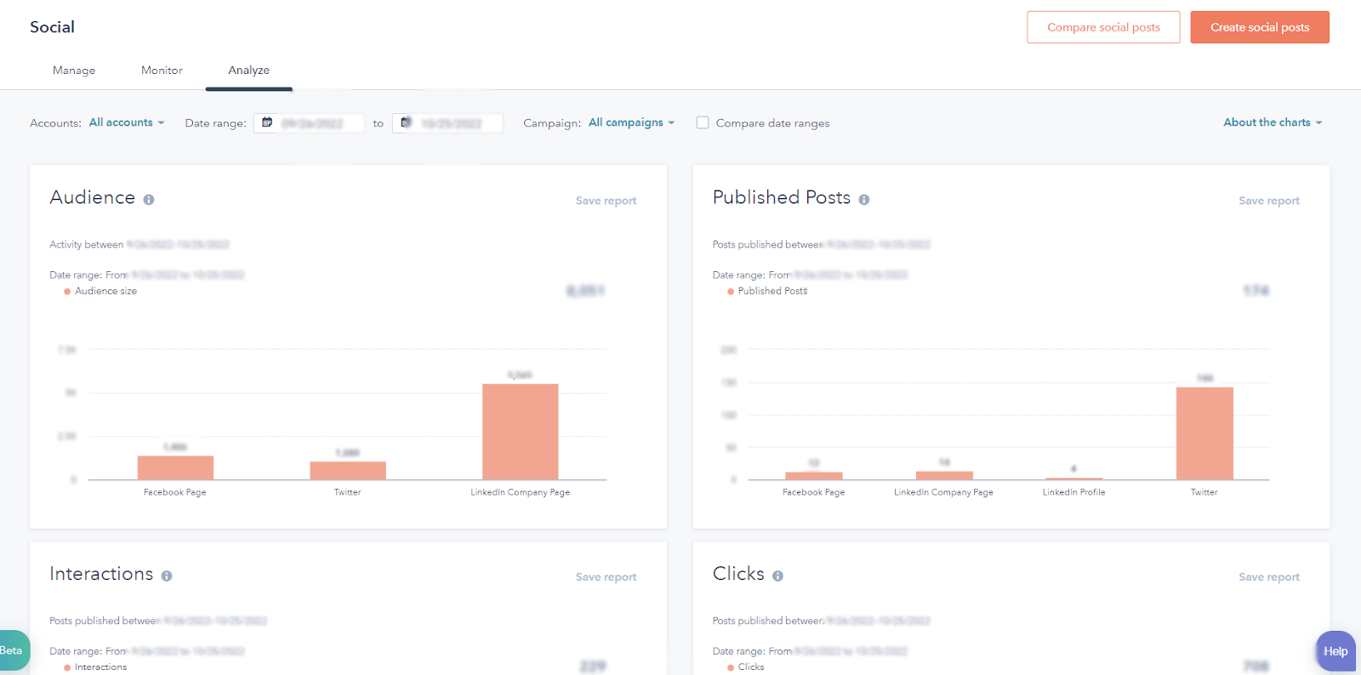Click the Published Posts chart heading
1361x675 pixels.
782,197
